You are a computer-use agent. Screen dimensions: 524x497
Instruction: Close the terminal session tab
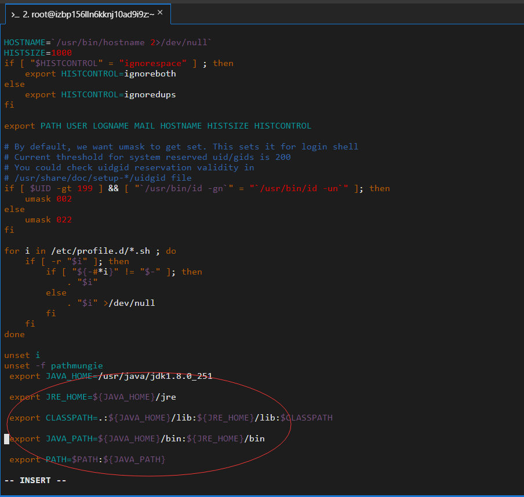[x=160, y=12]
